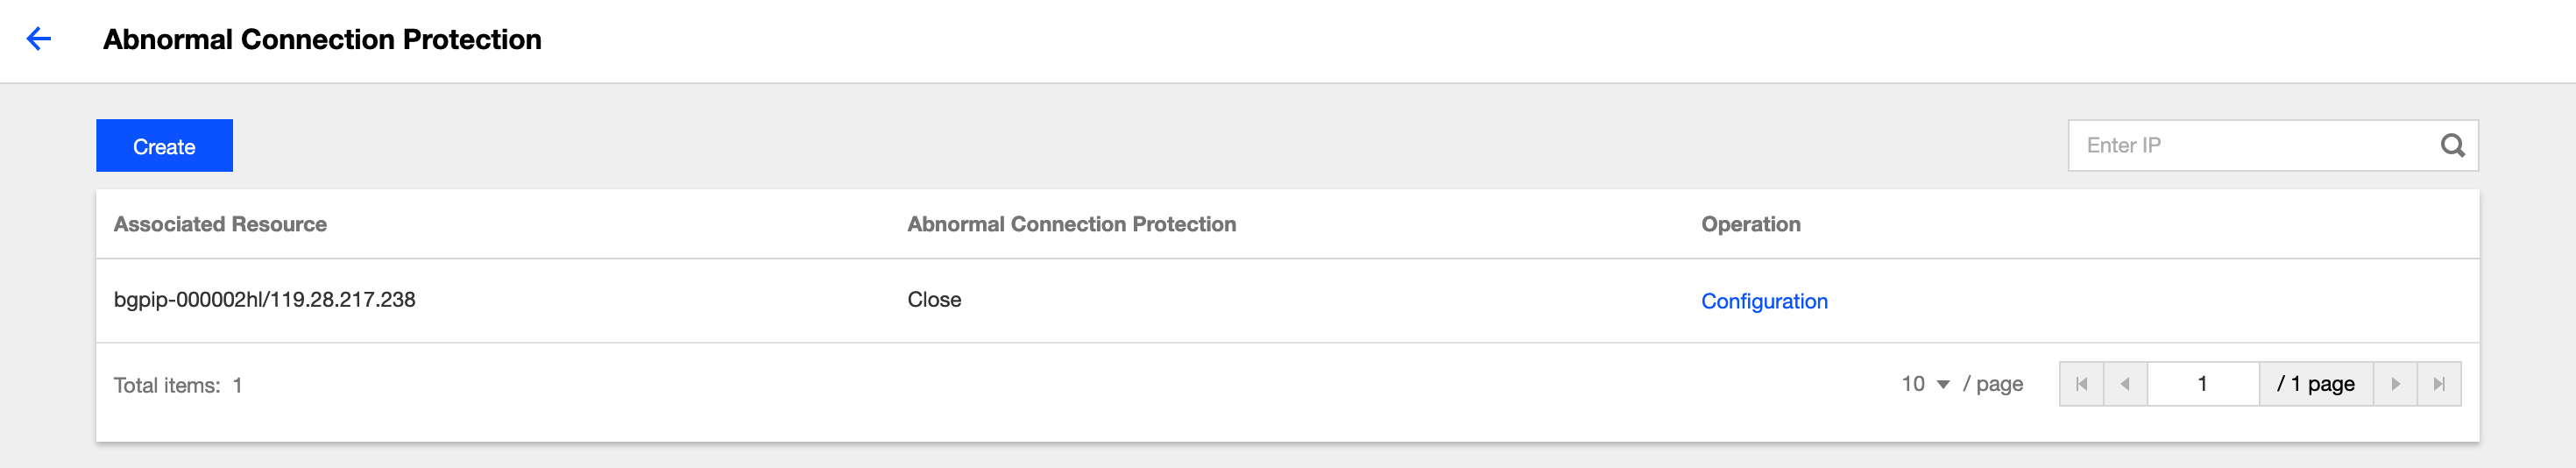Click the Abnormal Connection Protection column header
The image size is (2576, 468).
pos(1071,224)
